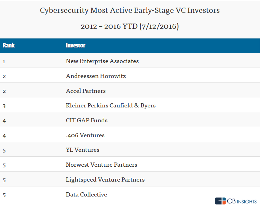This screenshot has width=261, height=210.
Task: Click Data Collective investor name
Action: click(x=86, y=194)
